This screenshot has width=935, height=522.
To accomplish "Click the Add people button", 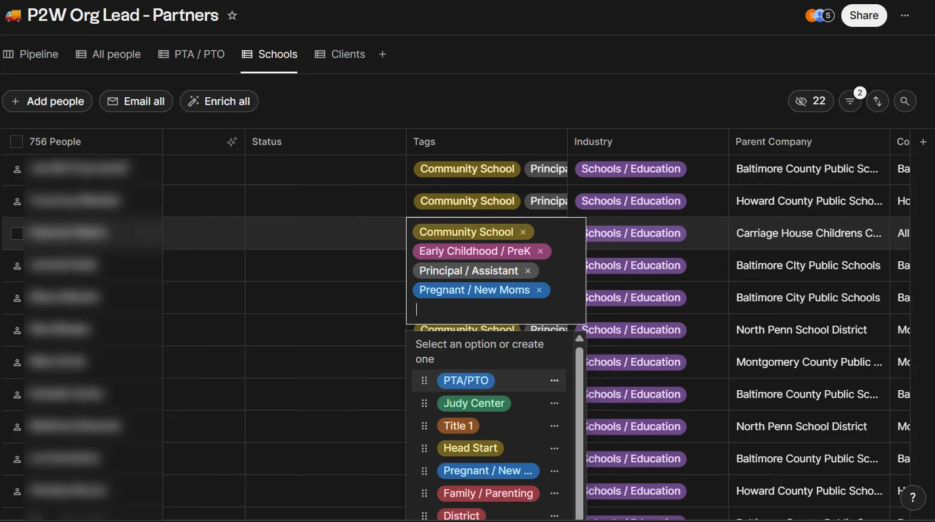I will [x=47, y=101].
